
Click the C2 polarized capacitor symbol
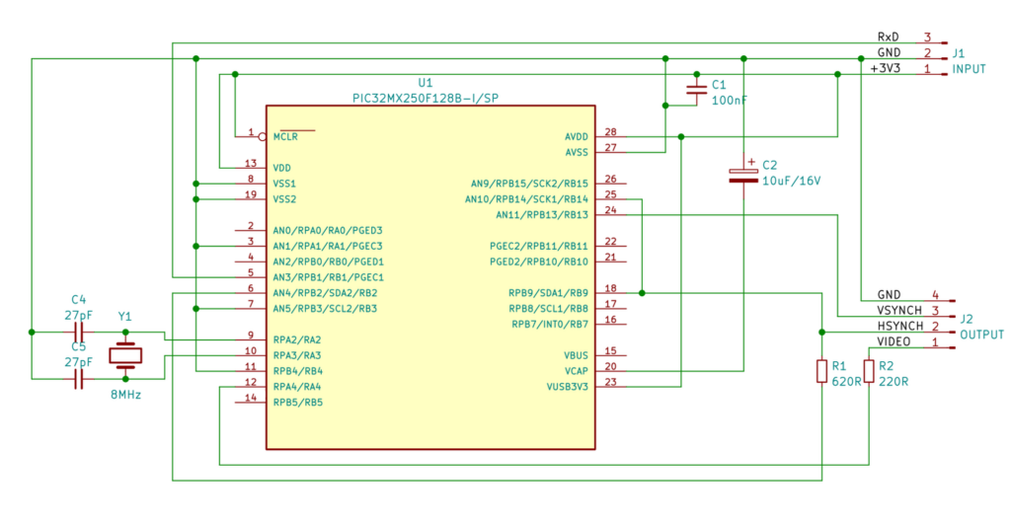pos(742,176)
